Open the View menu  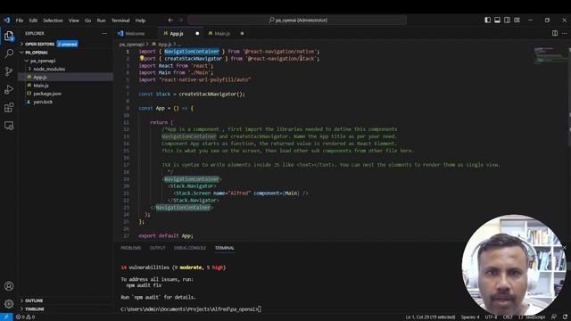coord(73,21)
